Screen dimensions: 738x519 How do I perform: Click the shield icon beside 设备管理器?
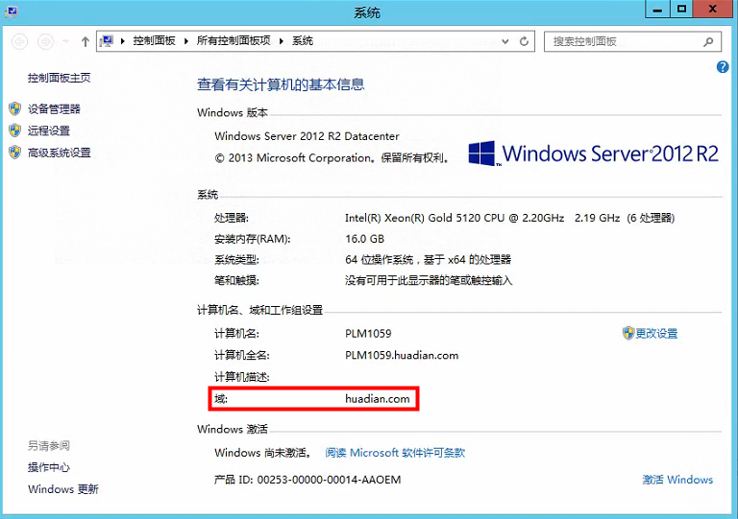(x=14, y=109)
